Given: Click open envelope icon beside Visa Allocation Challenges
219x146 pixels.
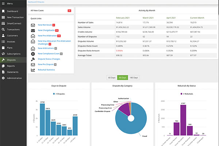Looking at the screenshot, I should coord(33,41).
